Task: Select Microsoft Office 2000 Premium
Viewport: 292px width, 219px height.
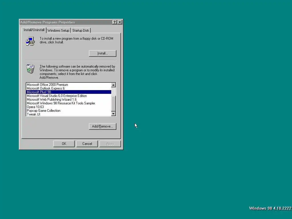Action: click(x=68, y=85)
